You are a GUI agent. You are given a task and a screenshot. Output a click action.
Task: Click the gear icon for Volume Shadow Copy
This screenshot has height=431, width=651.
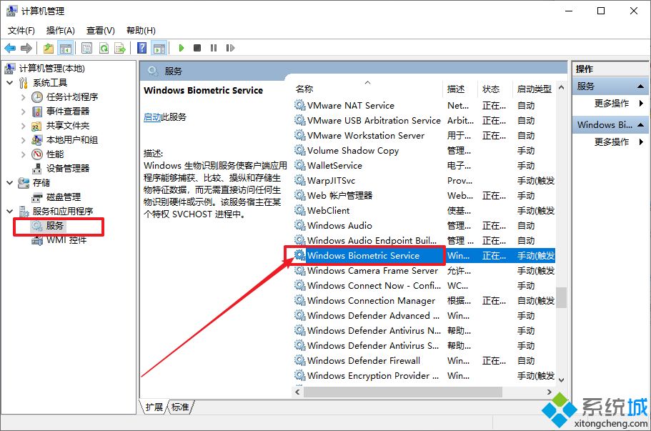(299, 150)
